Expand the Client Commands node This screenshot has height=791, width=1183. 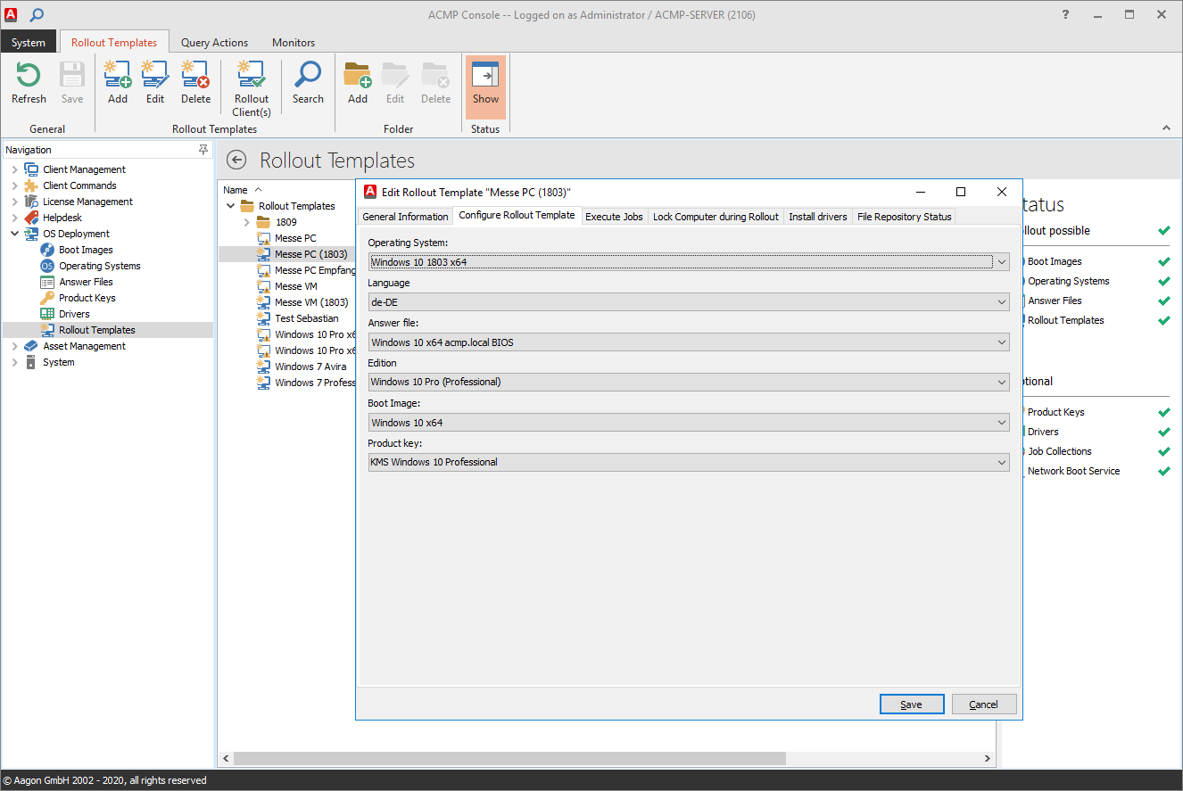(14, 185)
